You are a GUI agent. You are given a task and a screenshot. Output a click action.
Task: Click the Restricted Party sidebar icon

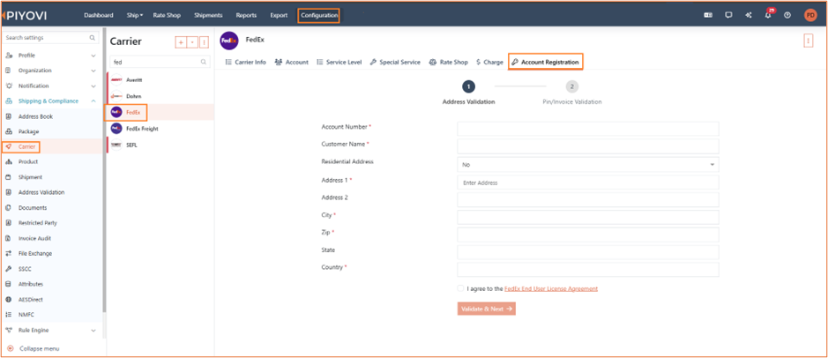click(9, 223)
